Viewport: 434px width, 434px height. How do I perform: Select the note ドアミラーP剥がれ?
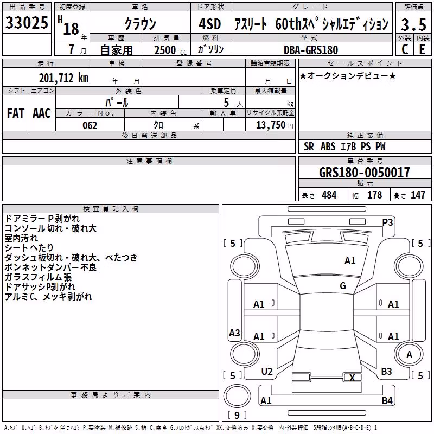pyautogui.click(x=42, y=219)
